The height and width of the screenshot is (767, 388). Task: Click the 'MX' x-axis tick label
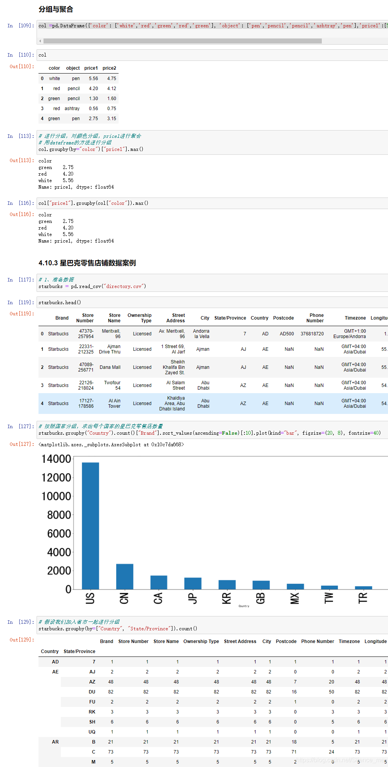pos(294,598)
